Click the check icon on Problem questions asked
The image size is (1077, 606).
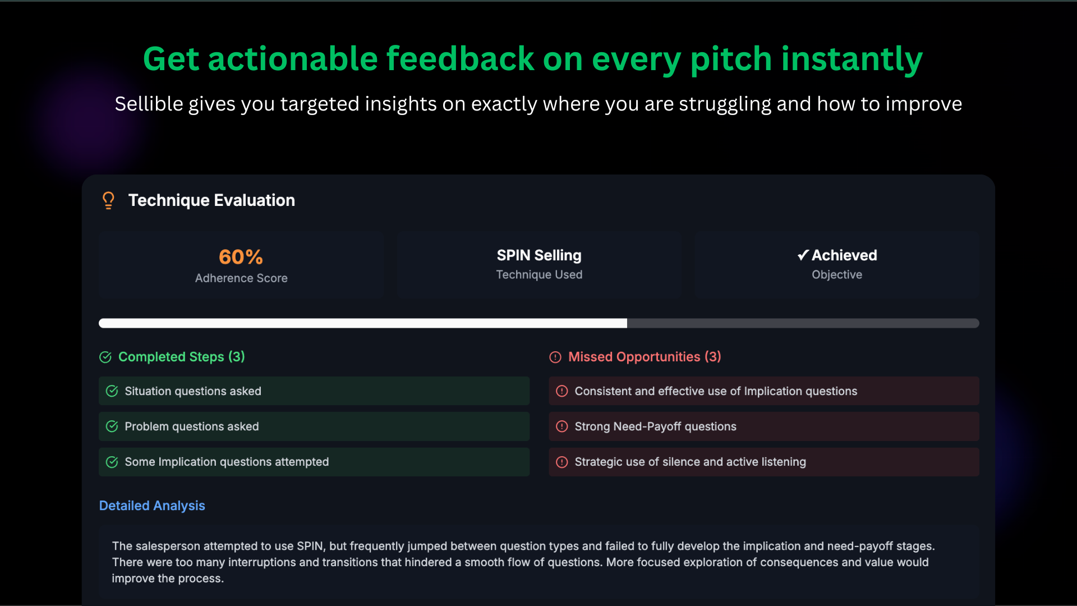tap(112, 426)
